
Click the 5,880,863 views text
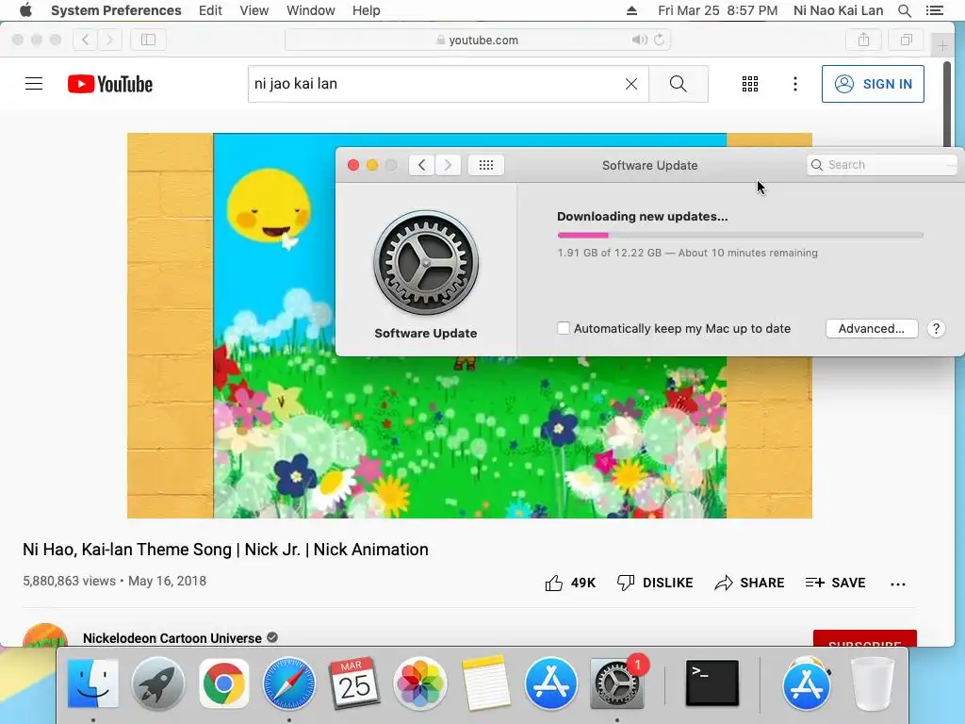pyautogui.click(x=69, y=581)
